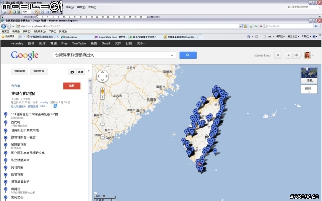Click the link chain icon in Maps panel
This screenshot has width=322, height=201.
80,72
